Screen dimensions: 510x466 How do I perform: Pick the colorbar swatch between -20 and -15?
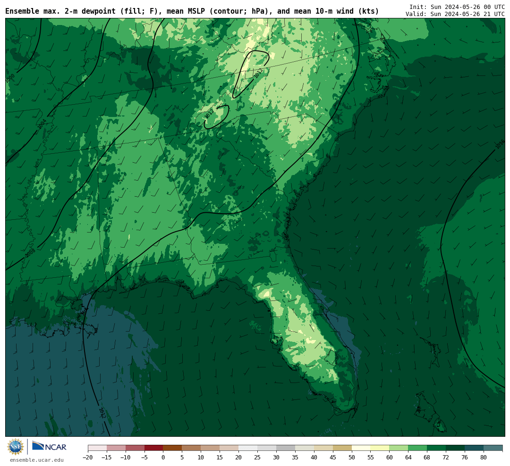(x=97, y=448)
